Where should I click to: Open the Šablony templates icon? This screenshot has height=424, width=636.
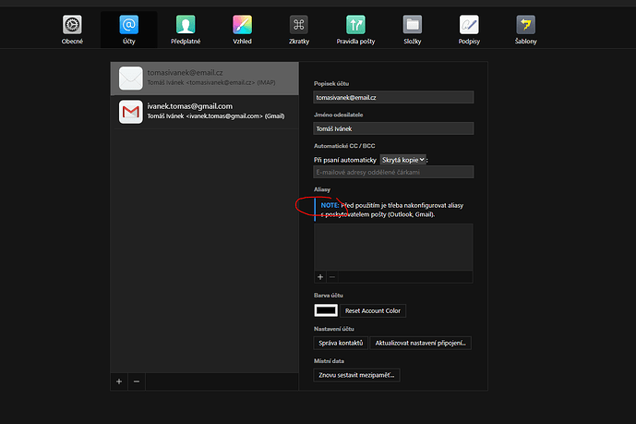tap(525, 25)
